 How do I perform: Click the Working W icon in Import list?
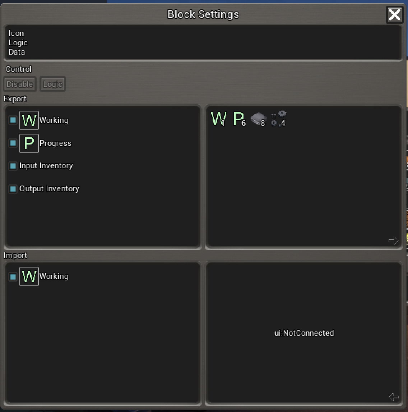point(29,276)
